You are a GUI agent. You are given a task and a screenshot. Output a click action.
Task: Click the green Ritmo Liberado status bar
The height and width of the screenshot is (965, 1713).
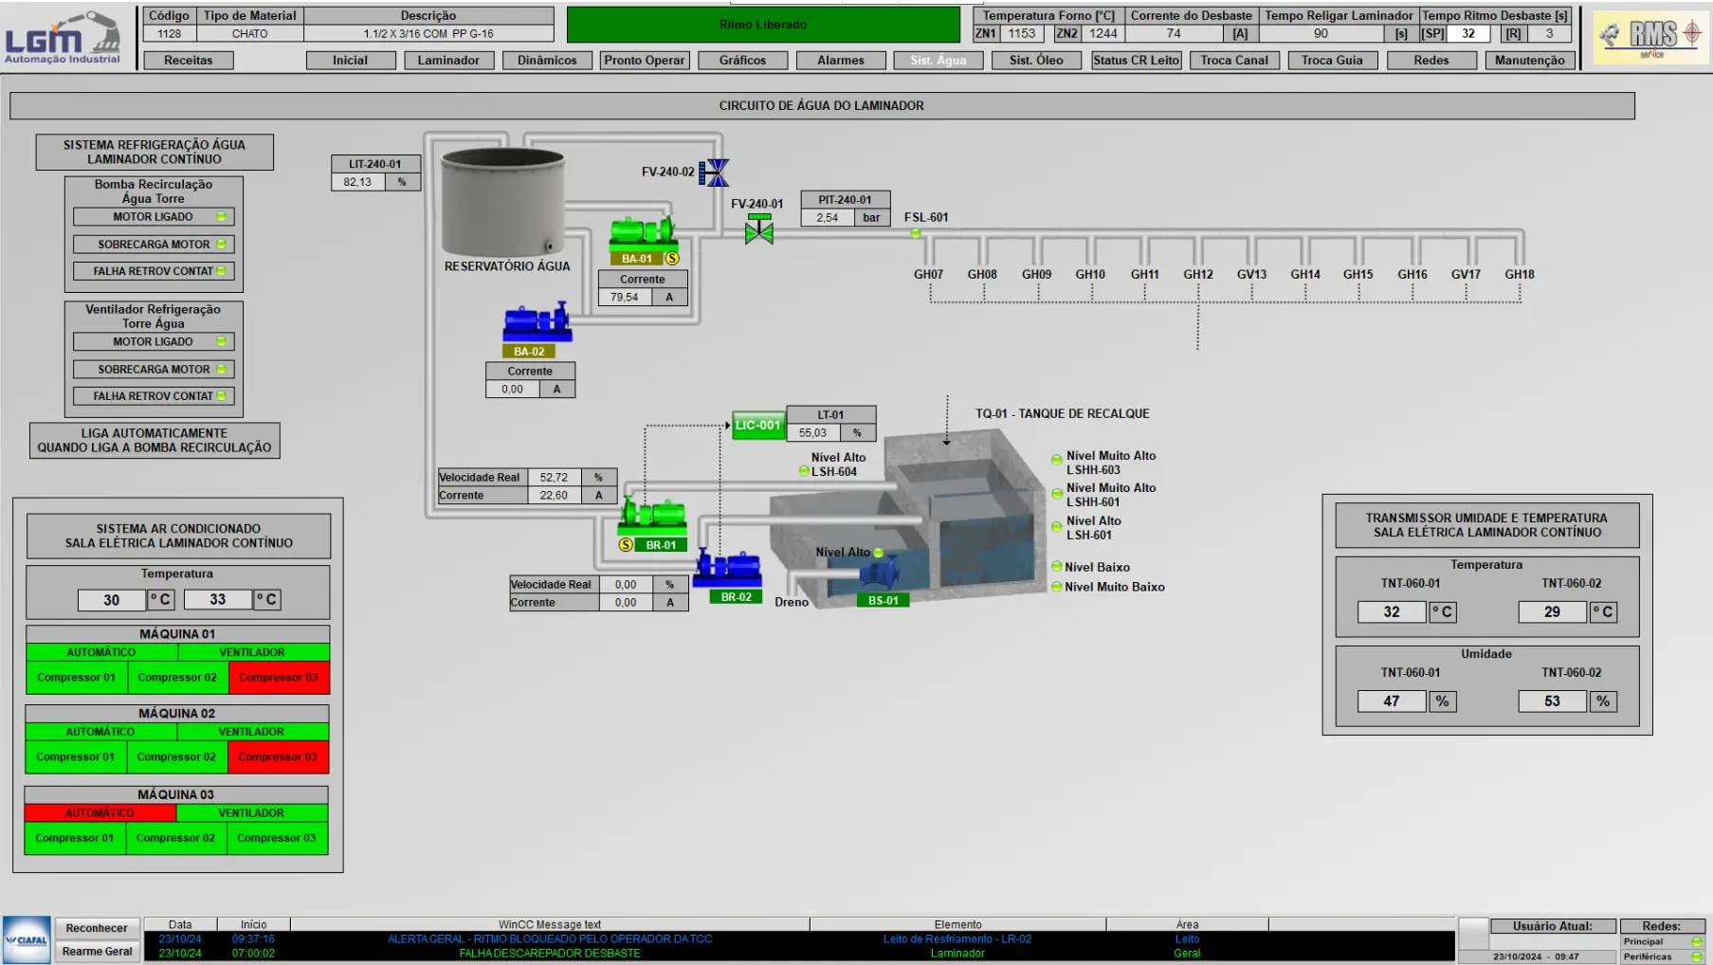coord(763,25)
